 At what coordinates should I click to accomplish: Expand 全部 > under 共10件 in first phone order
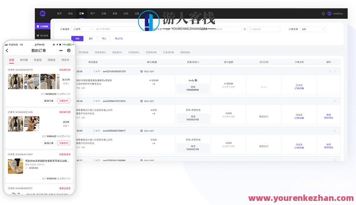click(66, 84)
